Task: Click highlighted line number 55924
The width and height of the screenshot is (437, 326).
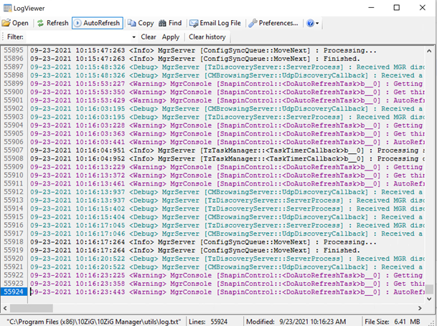Action: tap(14, 292)
